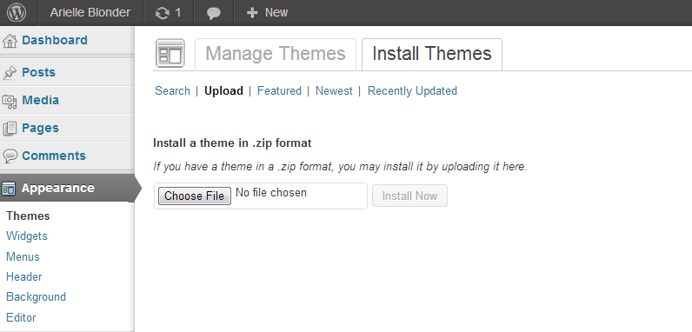Switch to the Manage Themes tab

(276, 54)
